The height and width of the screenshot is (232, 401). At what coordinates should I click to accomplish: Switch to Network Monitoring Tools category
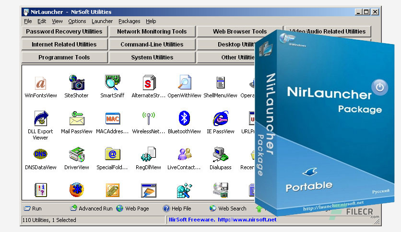coord(152,32)
